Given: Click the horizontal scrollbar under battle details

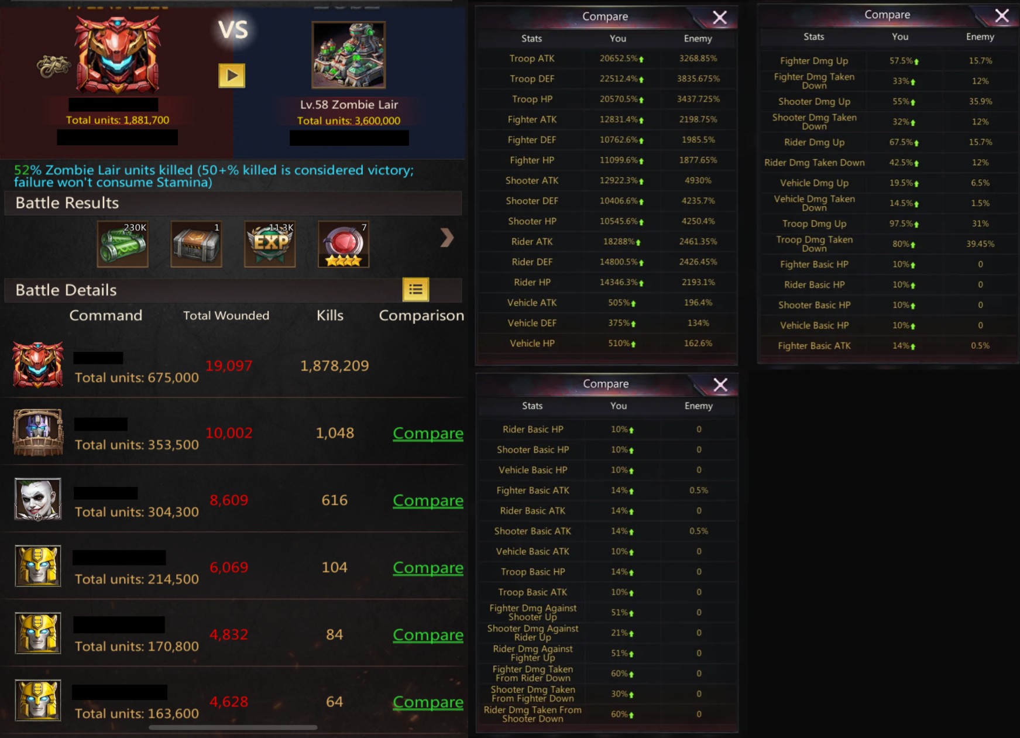Looking at the screenshot, I should [233, 727].
